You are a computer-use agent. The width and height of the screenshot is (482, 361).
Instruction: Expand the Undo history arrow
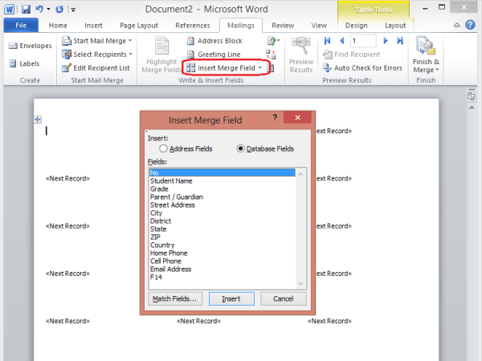tap(48, 9)
